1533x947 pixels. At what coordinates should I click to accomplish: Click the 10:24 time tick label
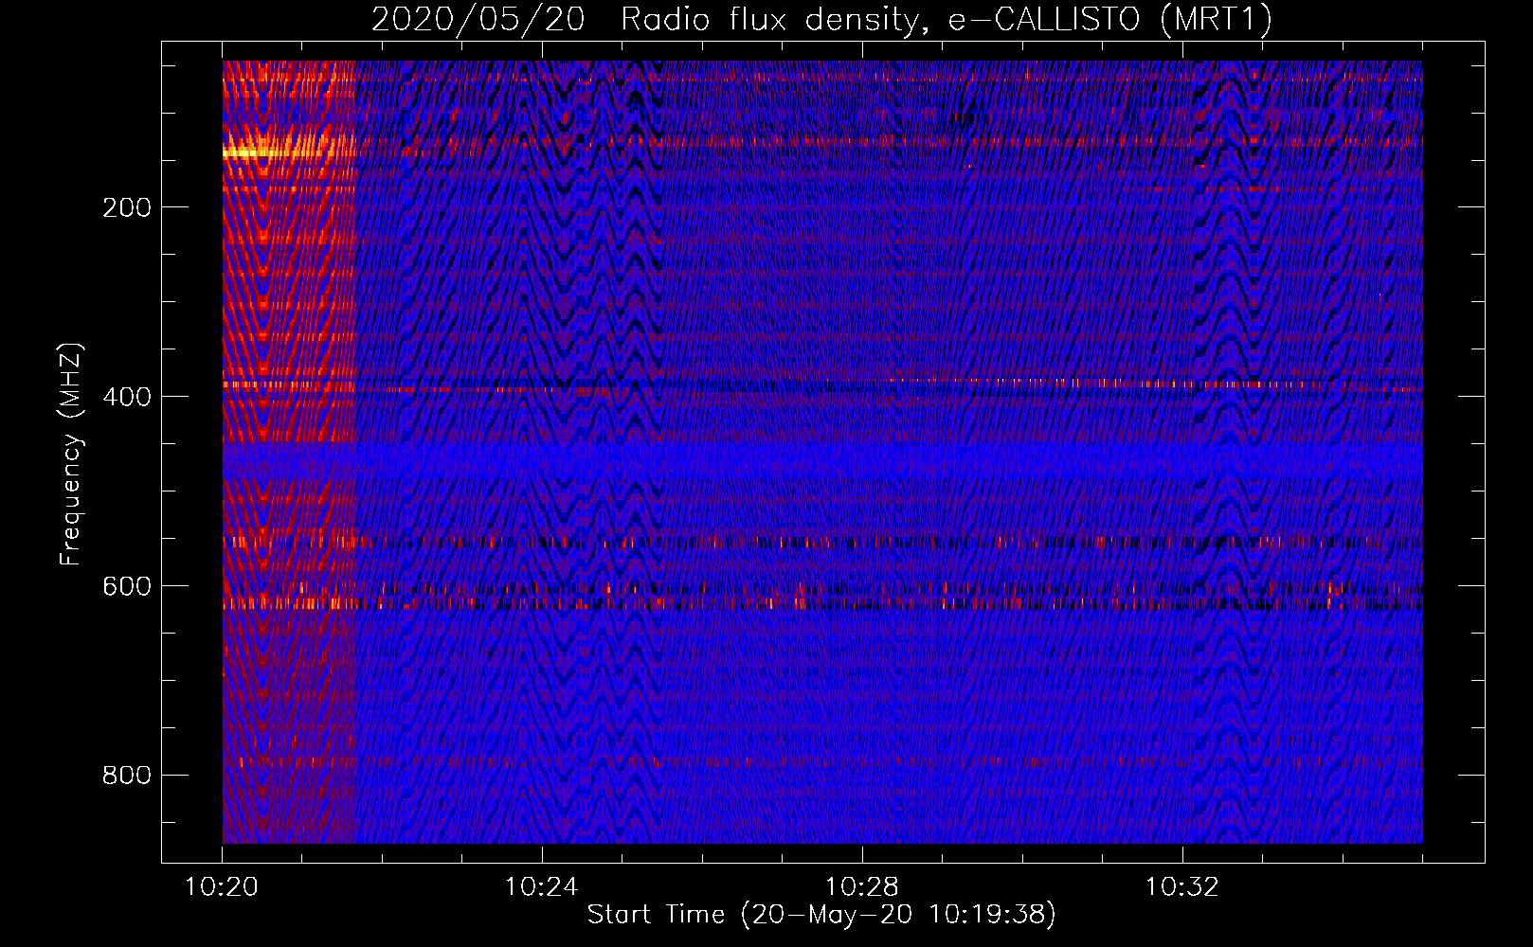(542, 887)
